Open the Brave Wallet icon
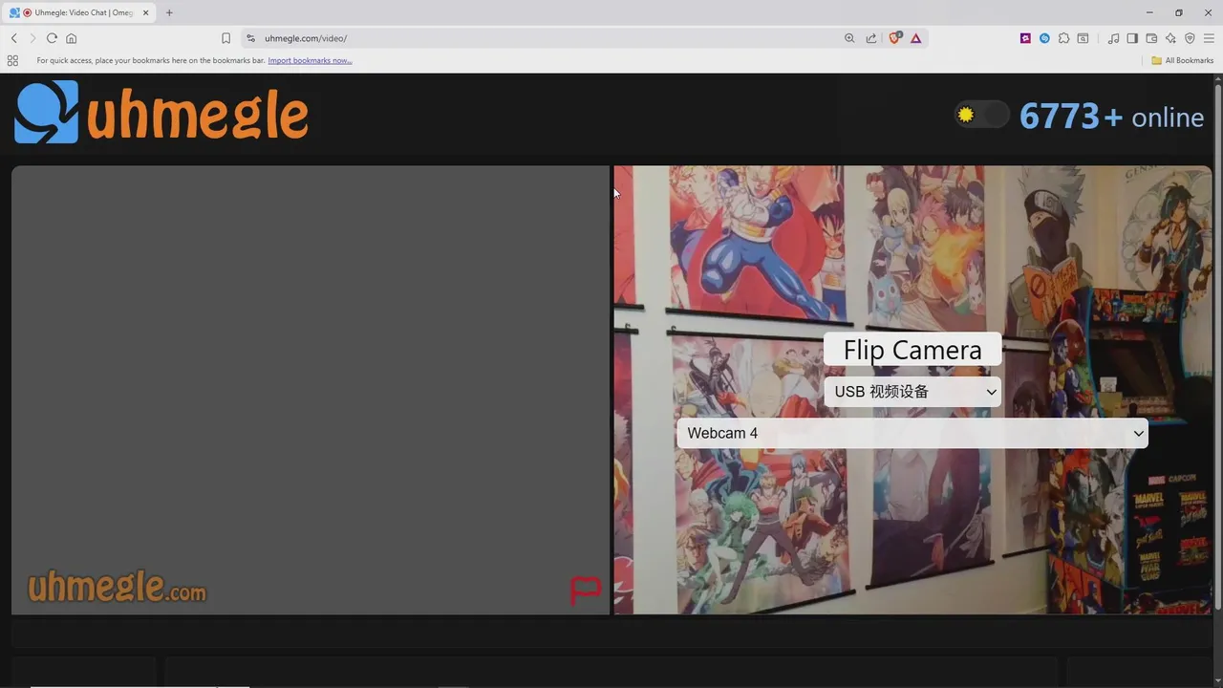 pyautogui.click(x=1151, y=38)
